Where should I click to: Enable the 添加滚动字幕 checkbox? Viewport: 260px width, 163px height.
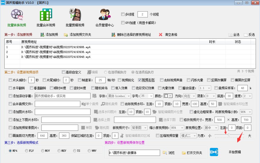[x=10, y=96]
